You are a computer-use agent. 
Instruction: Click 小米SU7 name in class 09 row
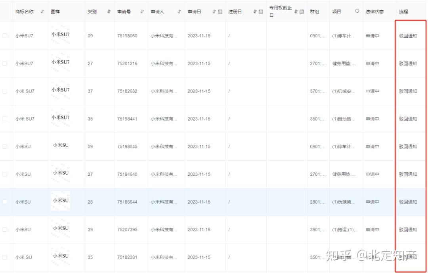tap(24, 36)
